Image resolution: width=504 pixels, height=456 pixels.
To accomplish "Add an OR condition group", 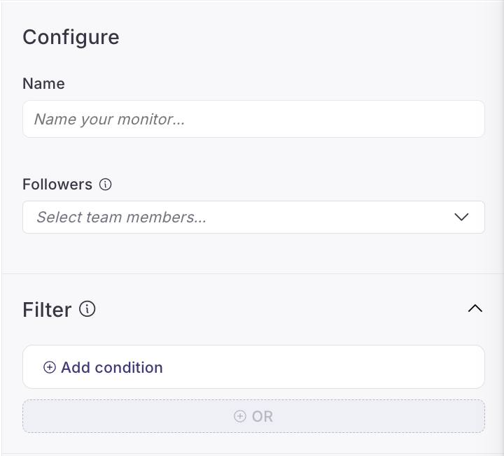I will [253, 416].
